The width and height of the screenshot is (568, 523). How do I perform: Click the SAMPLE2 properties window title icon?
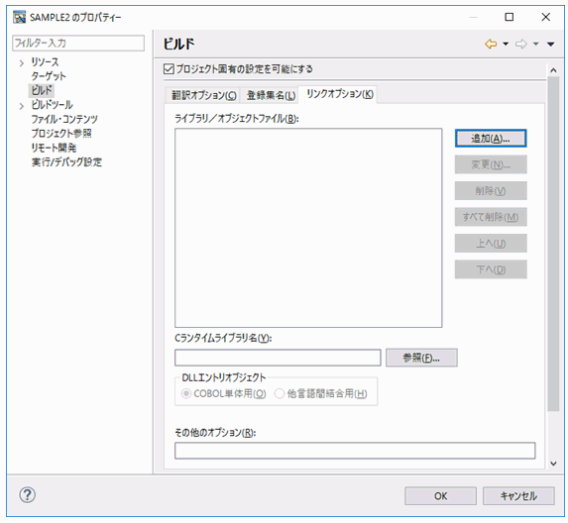[19, 17]
